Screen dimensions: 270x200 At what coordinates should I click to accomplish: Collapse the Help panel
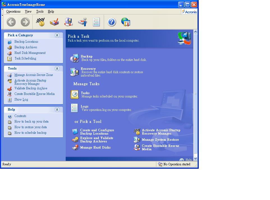click(x=57, y=109)
